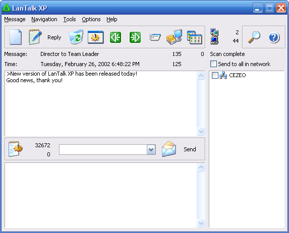Screen dimensions: 289x233
Task: Click the 'Scan complete' status text
Action: point(227,54)
